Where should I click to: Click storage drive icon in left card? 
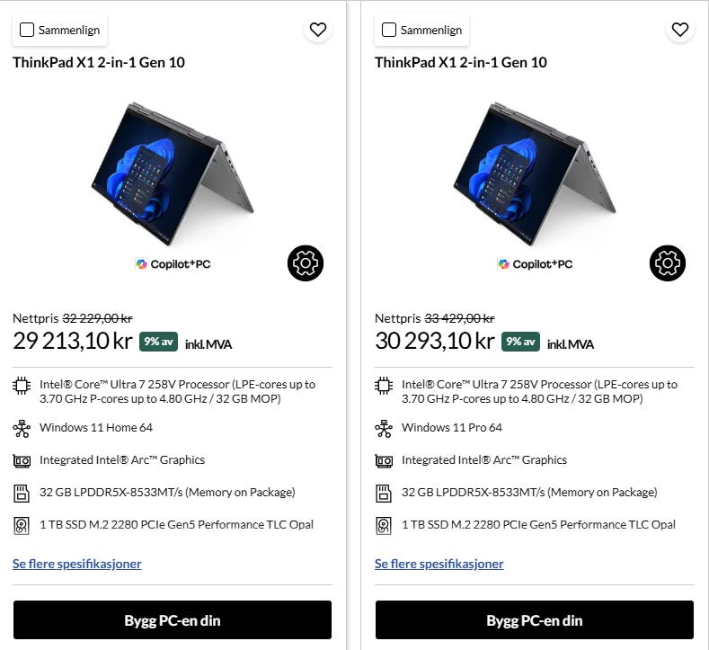pyautogui.click(x=22, y=525)
